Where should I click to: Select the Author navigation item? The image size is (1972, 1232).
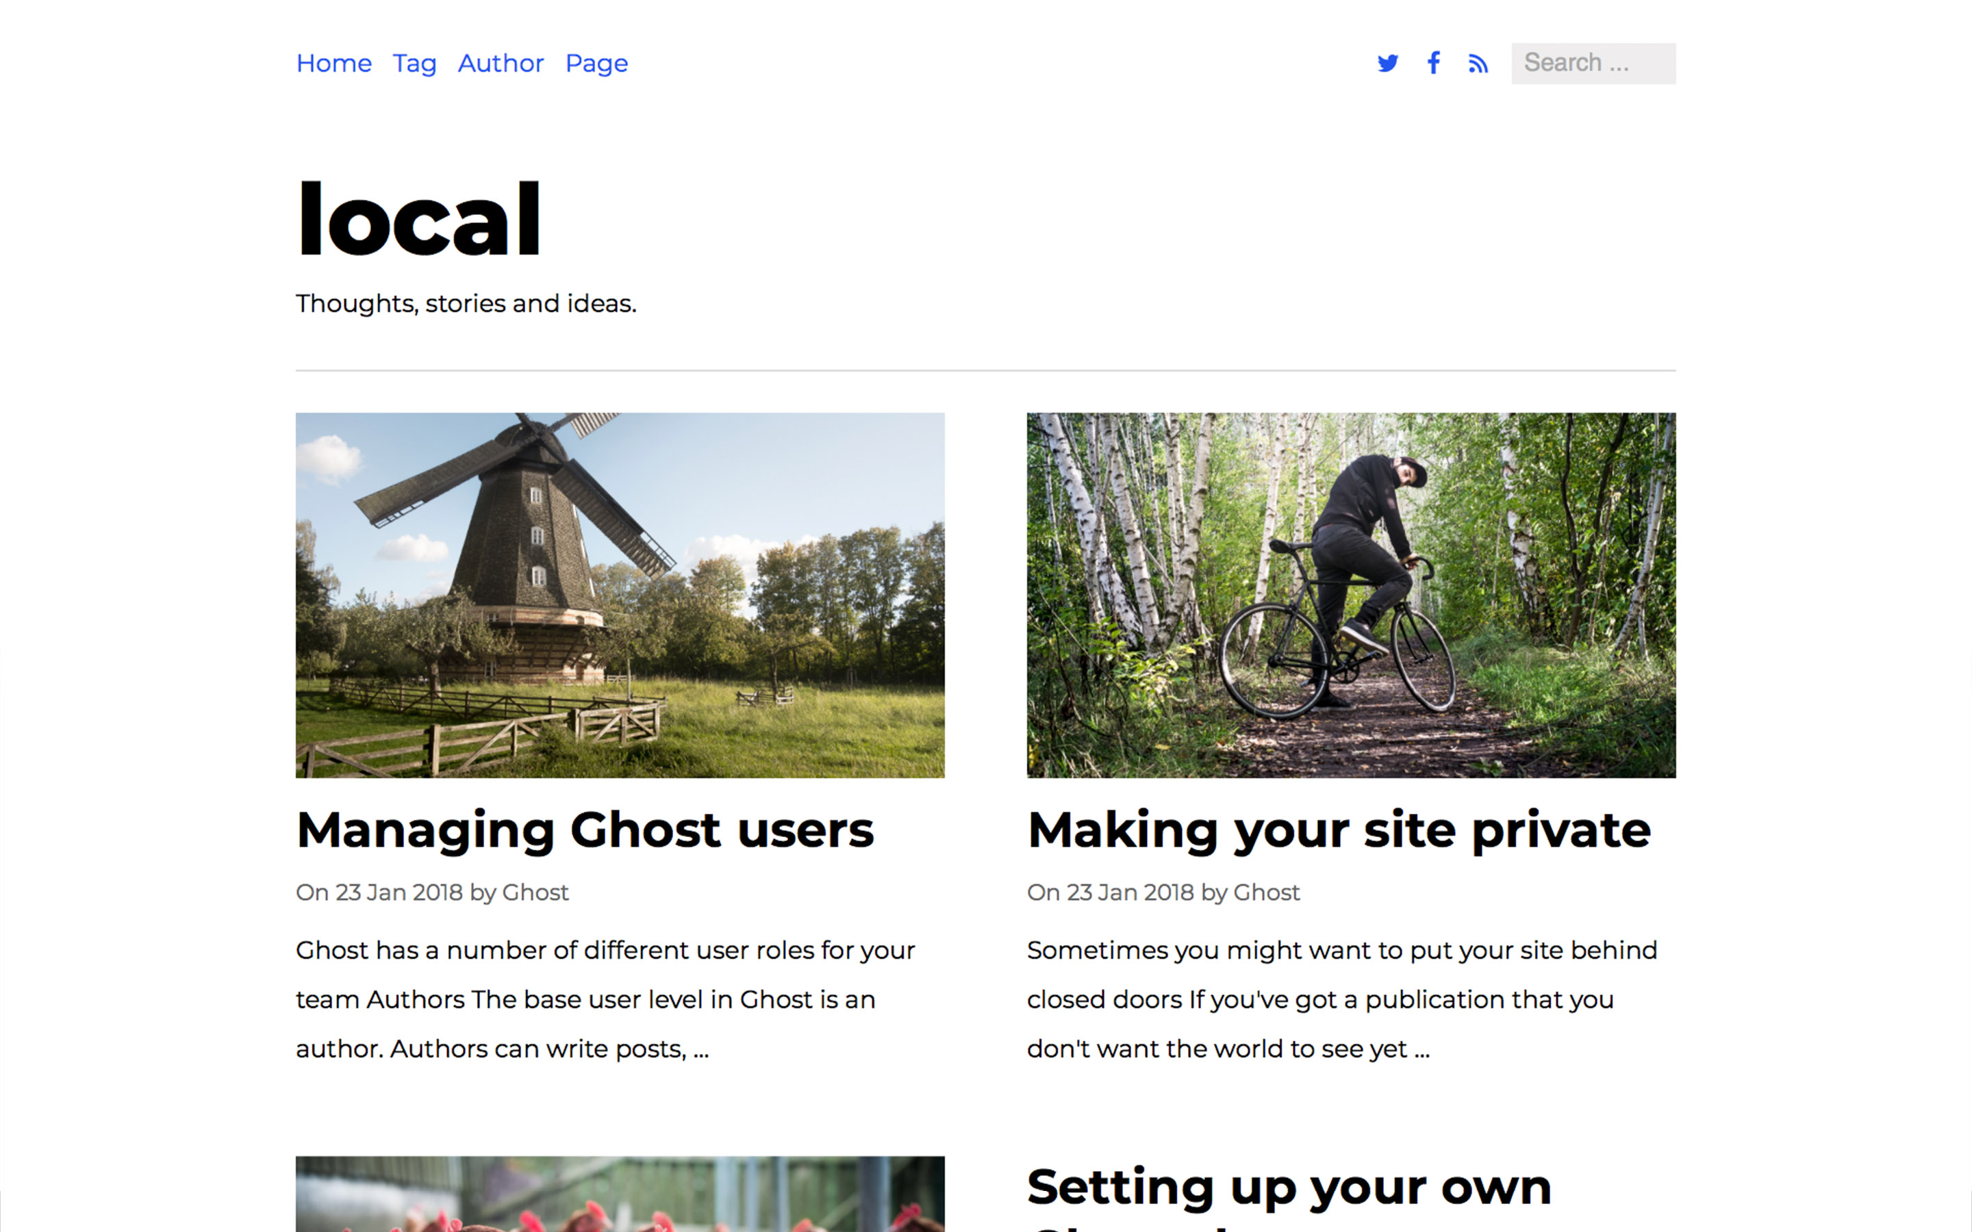[x=501, y=63]
